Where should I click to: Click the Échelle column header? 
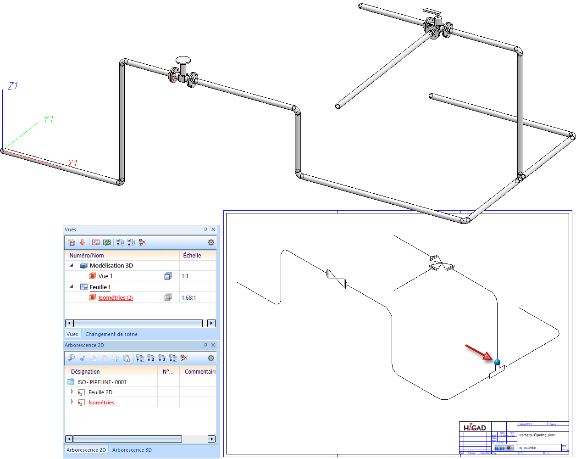coord(197,255)
